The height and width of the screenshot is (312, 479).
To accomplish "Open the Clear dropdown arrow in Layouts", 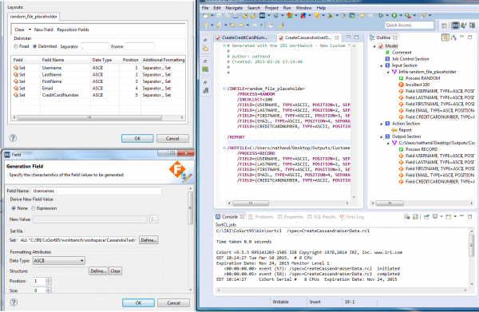I will [x=30, y=30].
